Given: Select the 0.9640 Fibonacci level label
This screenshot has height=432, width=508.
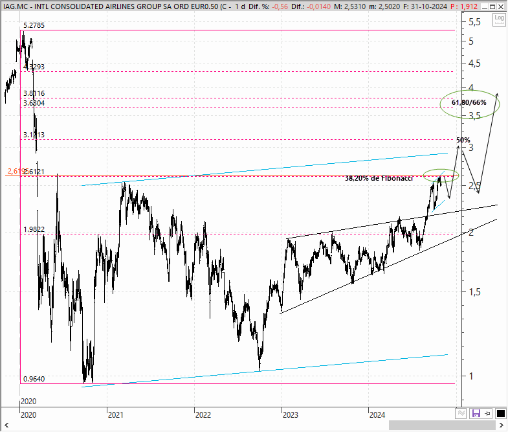Looking at the screenshot, I should click(34, 379).
